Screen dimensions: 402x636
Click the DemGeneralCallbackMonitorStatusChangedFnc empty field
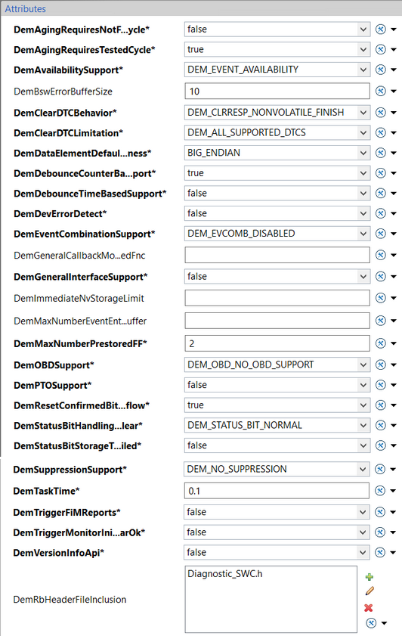point(277,255)
